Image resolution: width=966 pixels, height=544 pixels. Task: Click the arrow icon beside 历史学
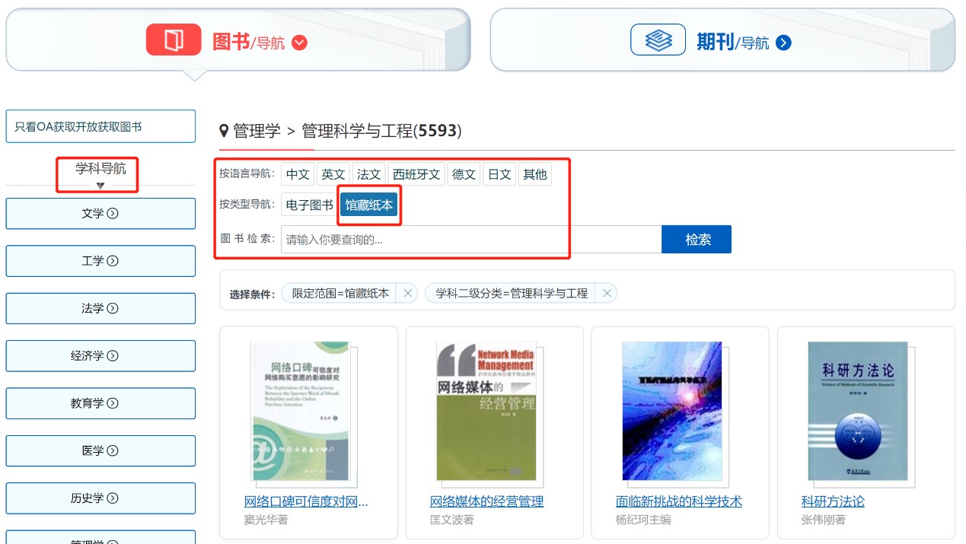[113, 498]
